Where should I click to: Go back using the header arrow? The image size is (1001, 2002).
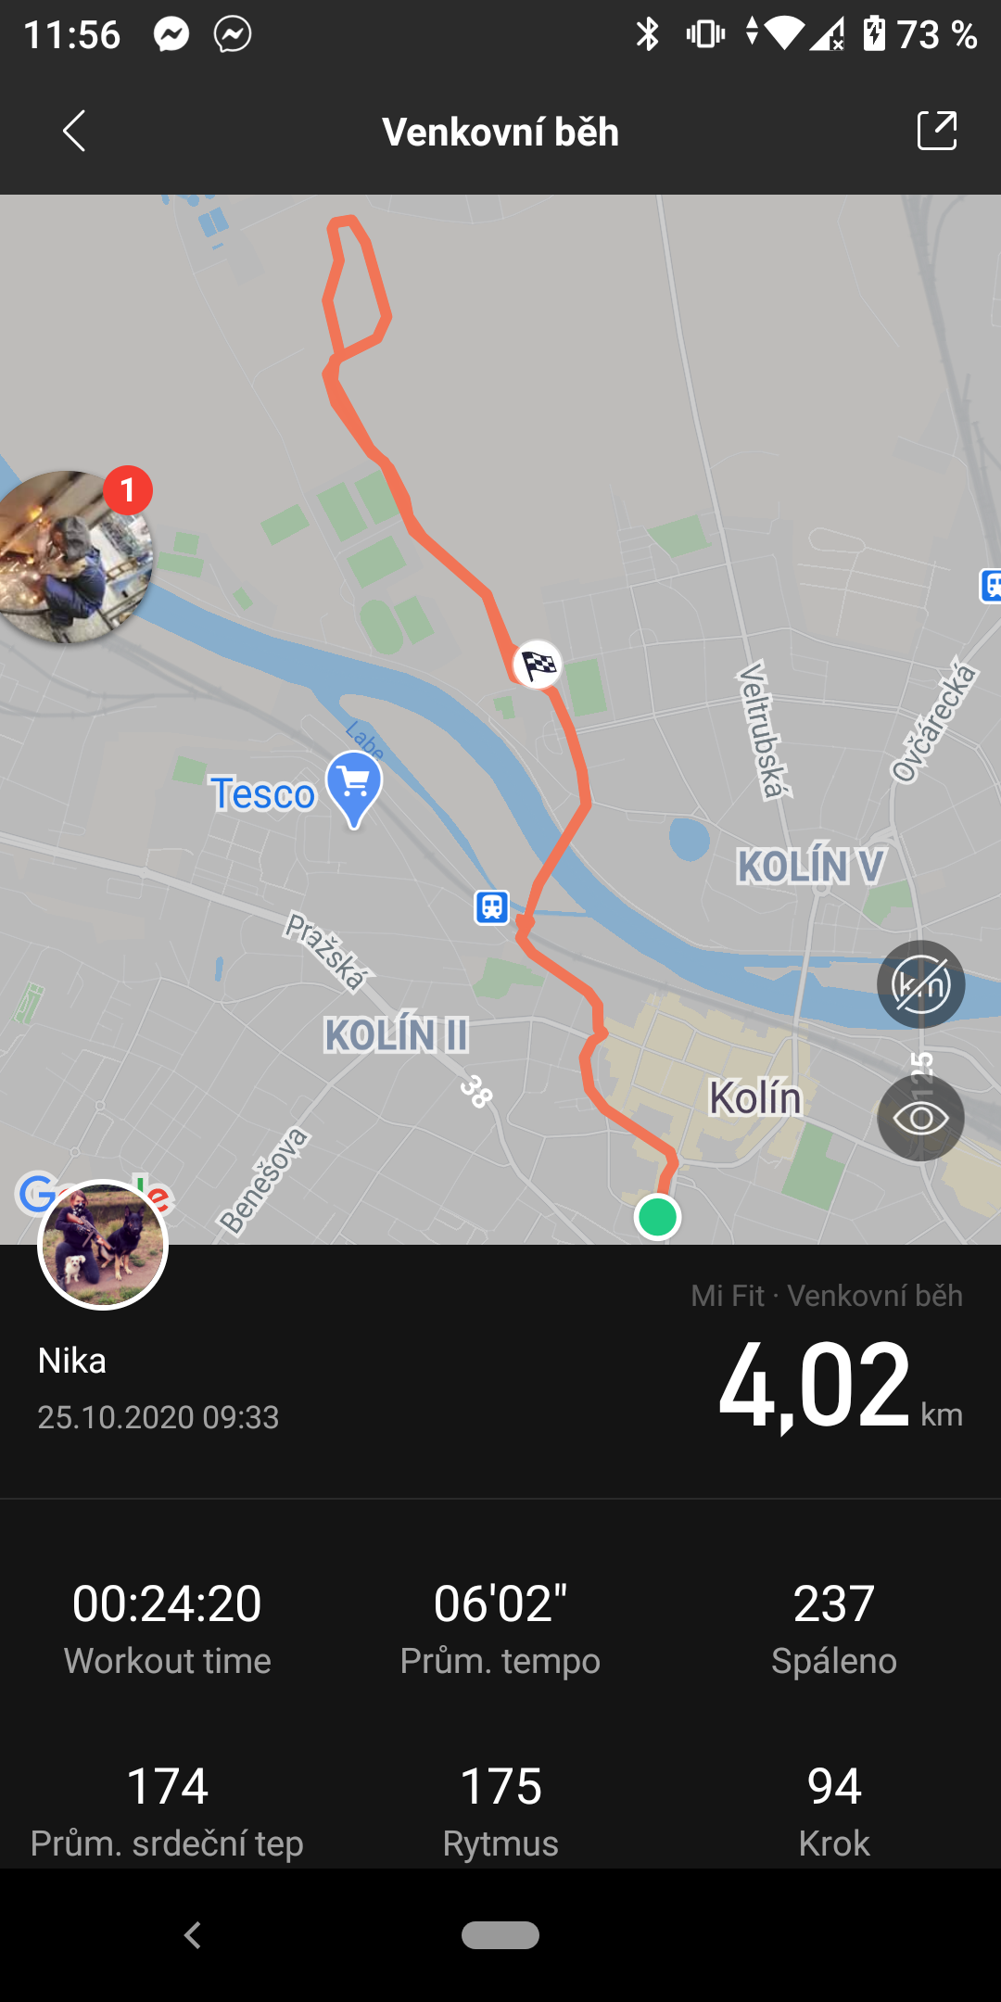click(74, 131)
